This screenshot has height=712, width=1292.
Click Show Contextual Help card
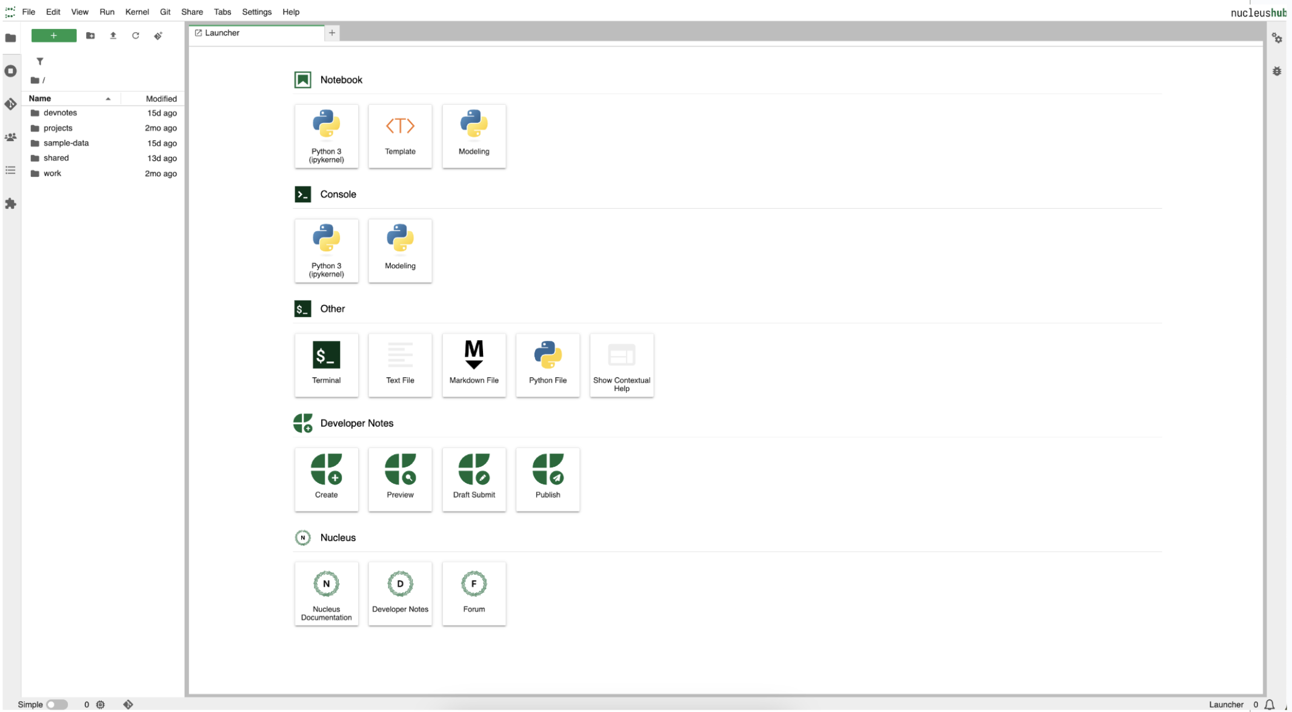coord(622,365)
